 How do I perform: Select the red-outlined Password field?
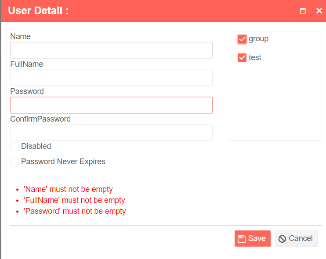pyautogui.click(x=111, y=105)
